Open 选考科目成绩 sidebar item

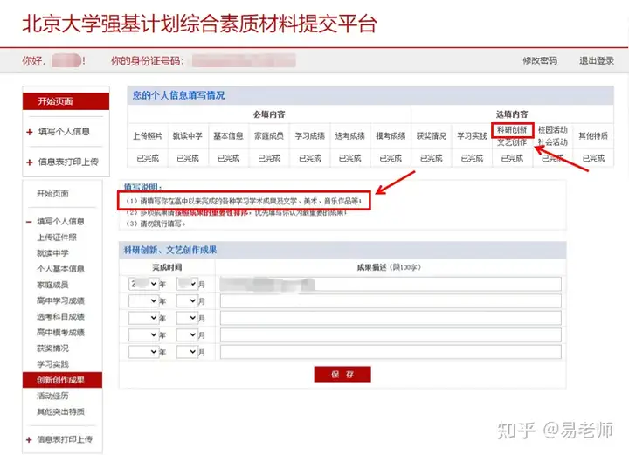coord(60,316)
